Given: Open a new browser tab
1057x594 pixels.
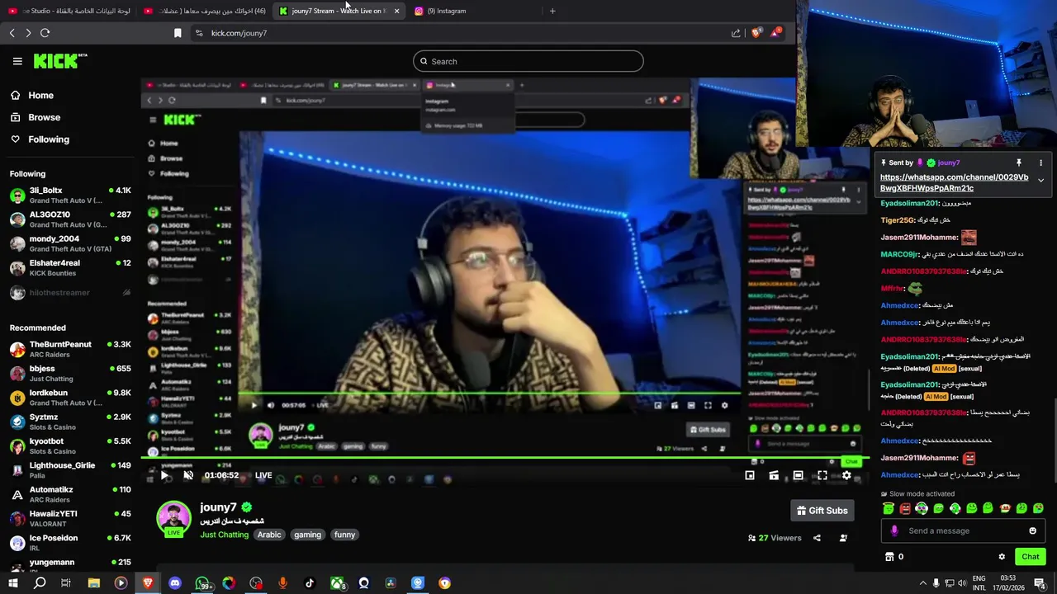Looking at the screenshot, I should (552, 11).
